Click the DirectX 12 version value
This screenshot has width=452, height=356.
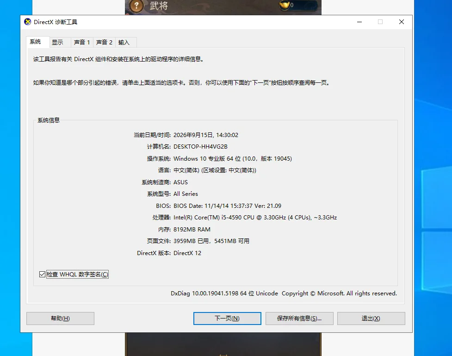(x=187, y=253)
